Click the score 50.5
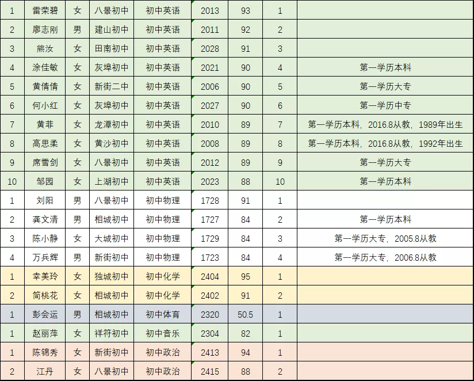 (245, 315)
